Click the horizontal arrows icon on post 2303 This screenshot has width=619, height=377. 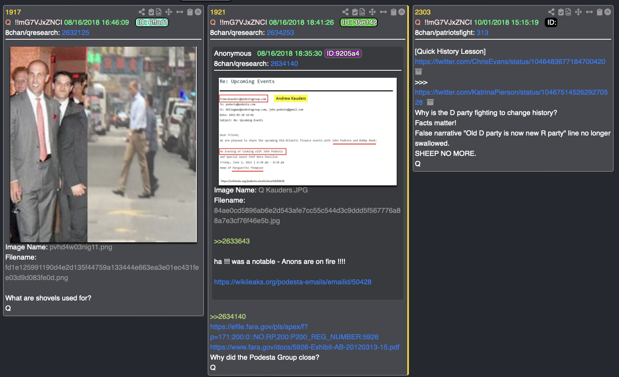590,12
